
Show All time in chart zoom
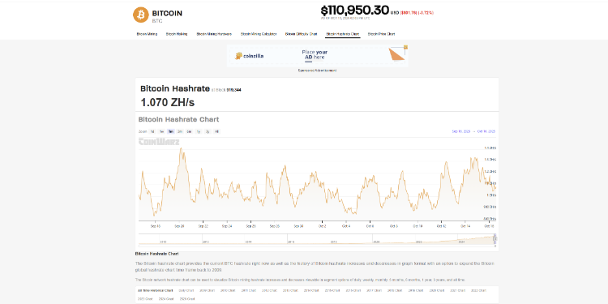[x=216, y=131]
